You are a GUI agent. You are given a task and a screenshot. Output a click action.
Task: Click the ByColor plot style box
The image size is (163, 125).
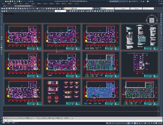tap(148, 9)
